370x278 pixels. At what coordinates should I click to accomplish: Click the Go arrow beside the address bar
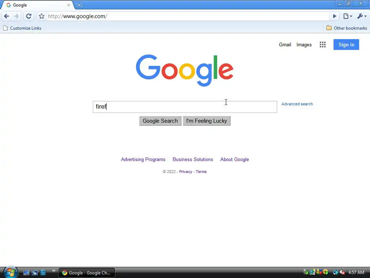[334, 16]
